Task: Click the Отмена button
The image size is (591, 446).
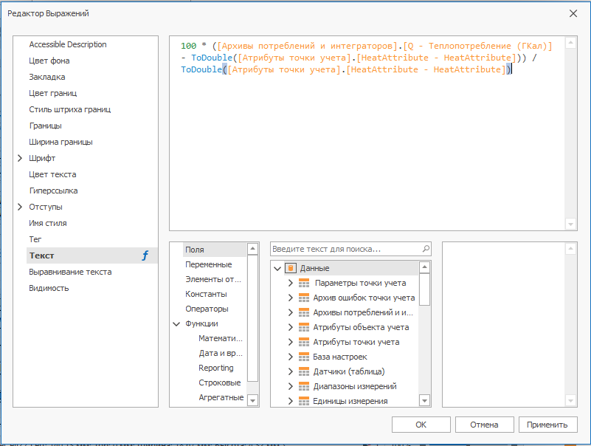Action: click(x=484, y=425)
